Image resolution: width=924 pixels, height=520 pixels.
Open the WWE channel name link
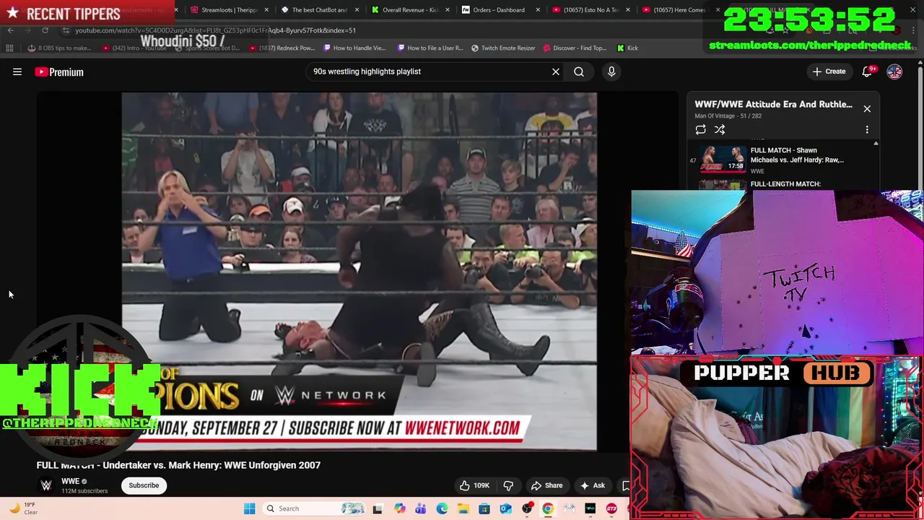coord(70,481)
